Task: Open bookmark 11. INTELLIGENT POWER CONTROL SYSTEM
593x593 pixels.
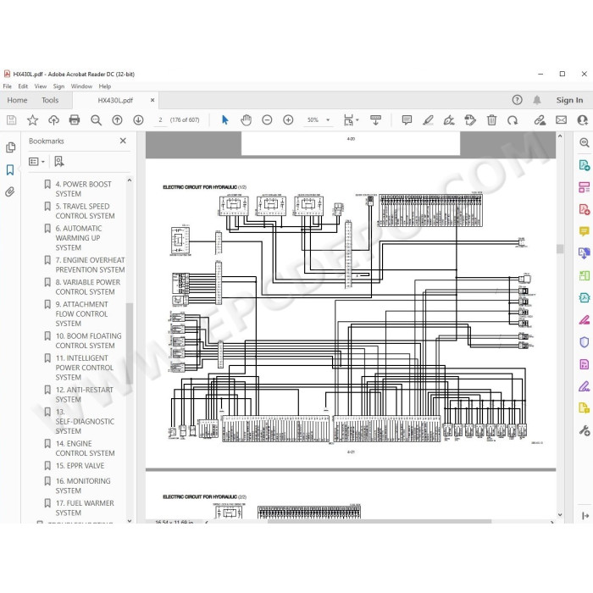Action: pyautogui.click(x=84, y=367)
